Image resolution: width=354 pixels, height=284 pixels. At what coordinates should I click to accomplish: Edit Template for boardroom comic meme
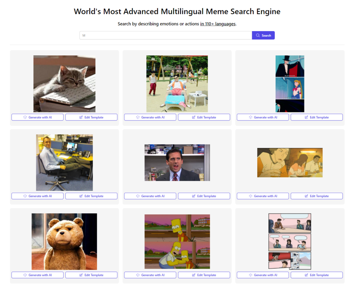[x=317, y=275]
